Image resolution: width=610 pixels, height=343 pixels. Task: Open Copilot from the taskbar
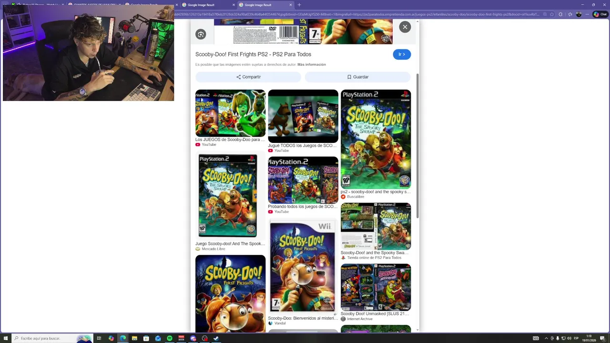point(111,338)
